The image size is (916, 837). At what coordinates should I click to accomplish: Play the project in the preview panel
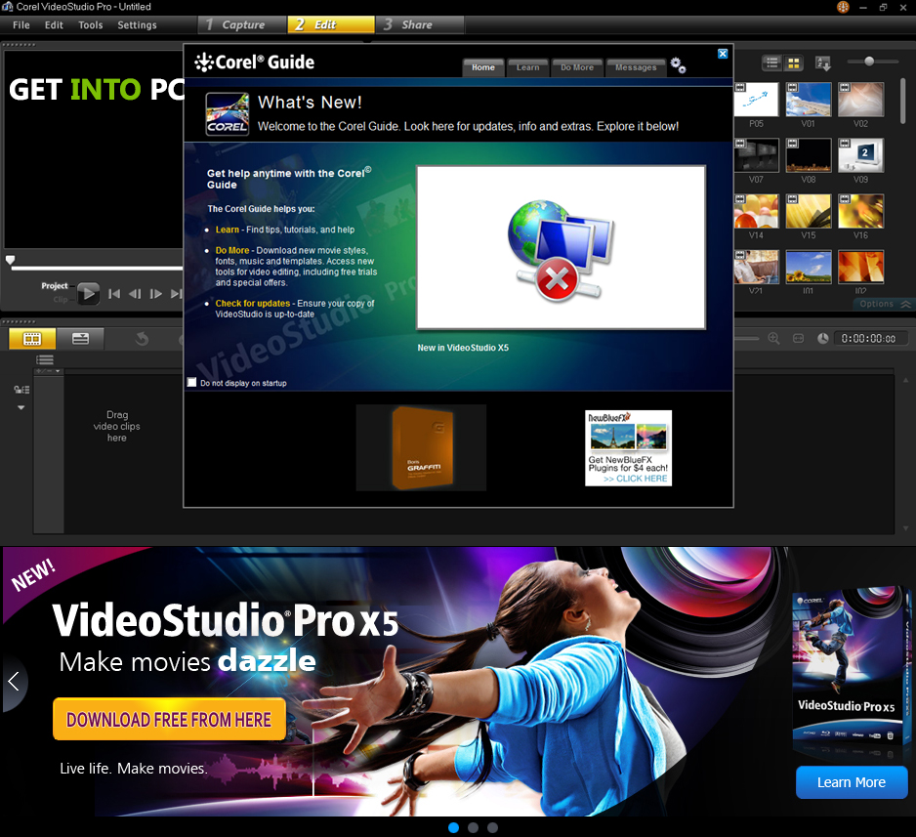pyautogui.click(x=88, y=293)
